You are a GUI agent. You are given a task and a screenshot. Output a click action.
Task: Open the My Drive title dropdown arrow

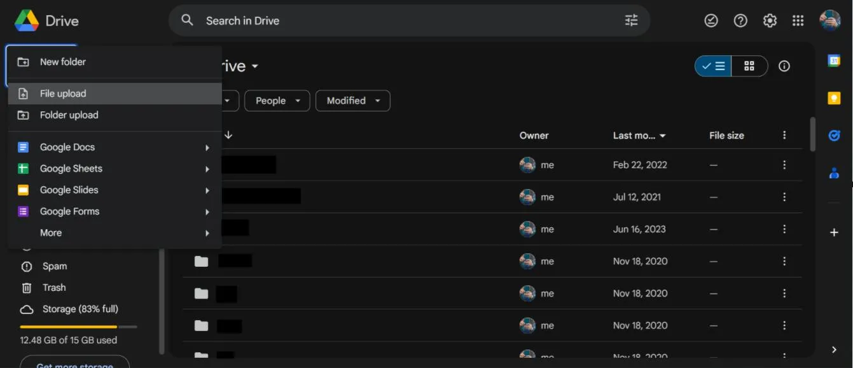pos(255,67)
